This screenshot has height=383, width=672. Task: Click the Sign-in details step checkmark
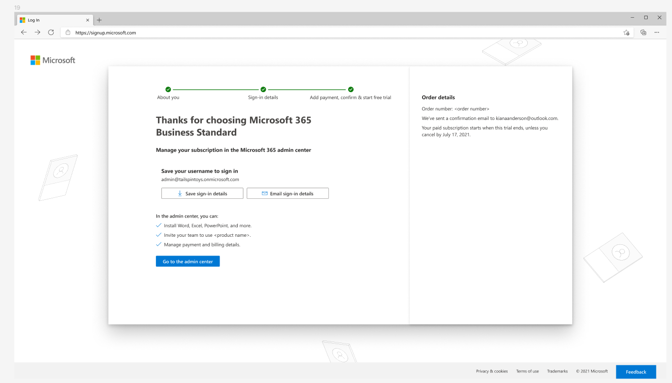point(263,89)
